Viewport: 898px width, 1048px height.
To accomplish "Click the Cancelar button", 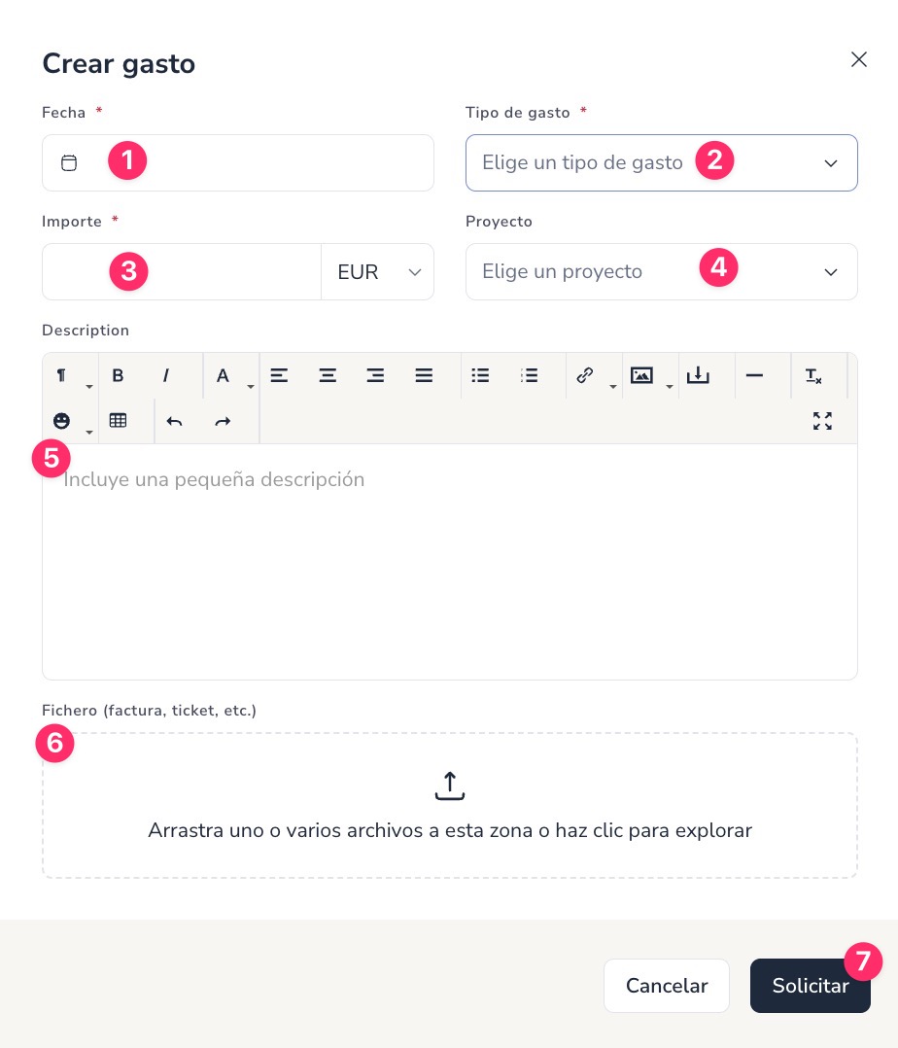I will click(666, 985).
